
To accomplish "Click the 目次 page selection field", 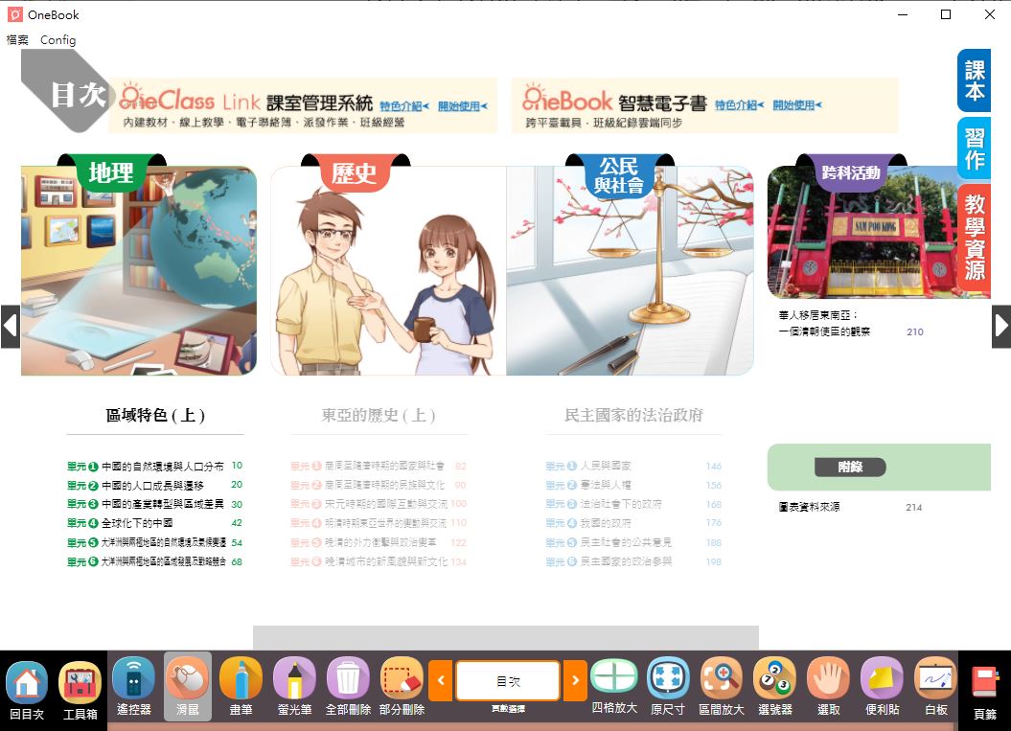I will click(x=508, y=681).
